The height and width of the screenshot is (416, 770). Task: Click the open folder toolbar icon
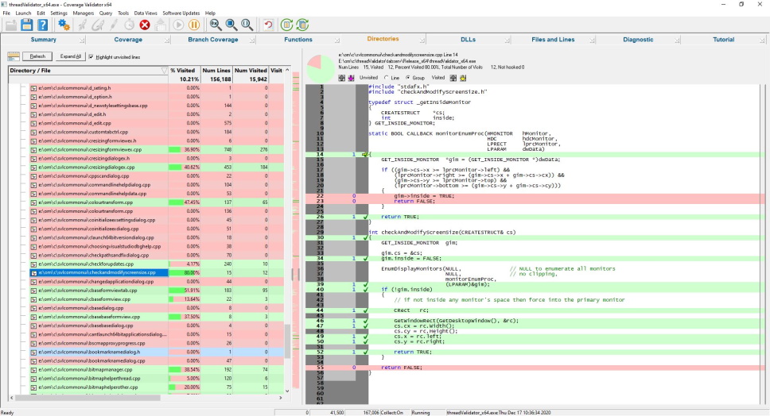[x=11, y=25]
